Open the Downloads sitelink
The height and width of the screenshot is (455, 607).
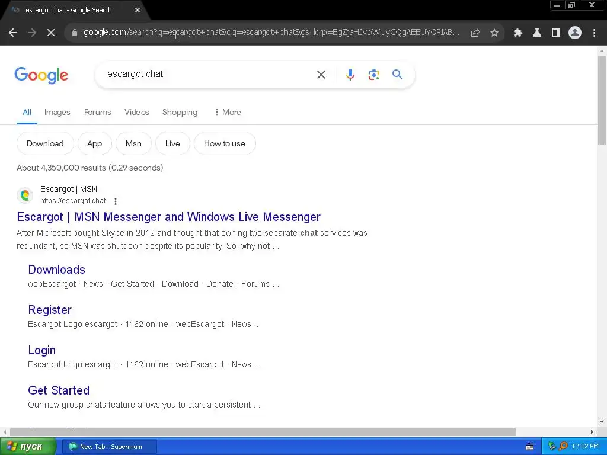56,270
